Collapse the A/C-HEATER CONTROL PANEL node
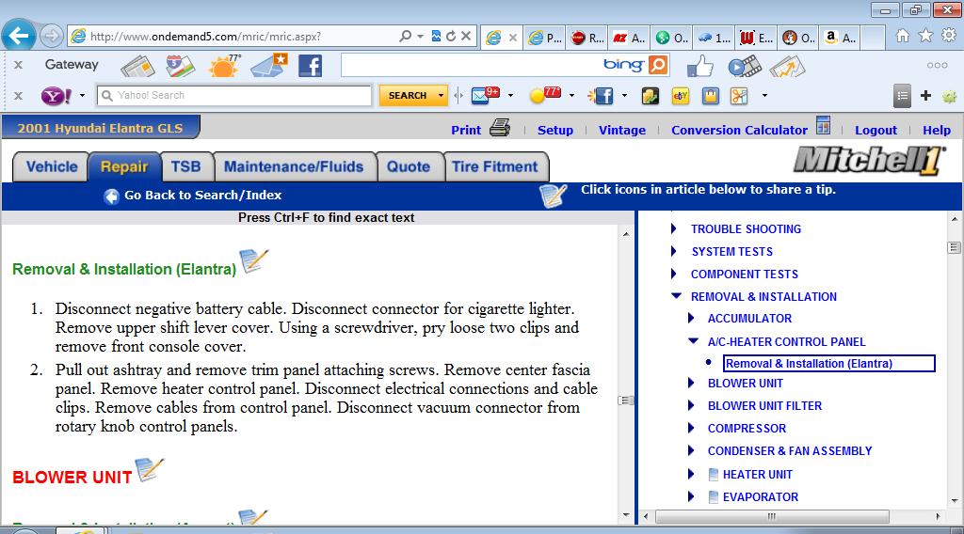Image resolution: width=964 pixels, height=534 pixels. 693,340
